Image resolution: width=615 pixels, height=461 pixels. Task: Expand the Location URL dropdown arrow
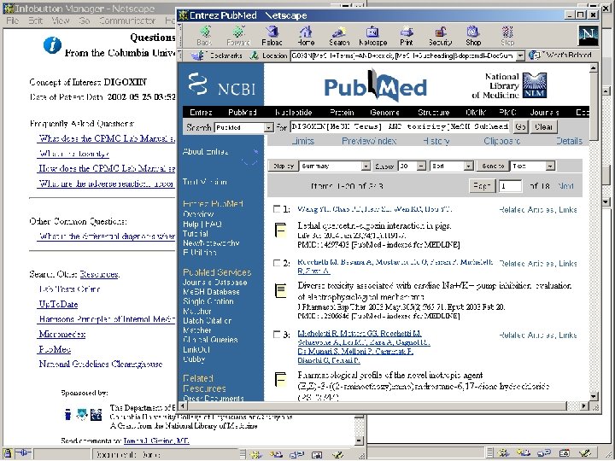click(520, 55)
